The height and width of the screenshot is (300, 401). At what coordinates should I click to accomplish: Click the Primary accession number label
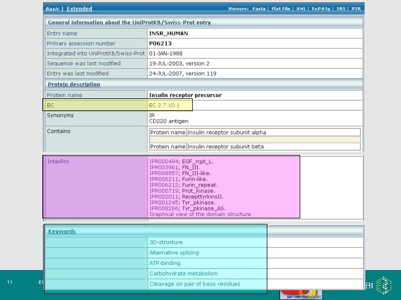click(81, 43)
